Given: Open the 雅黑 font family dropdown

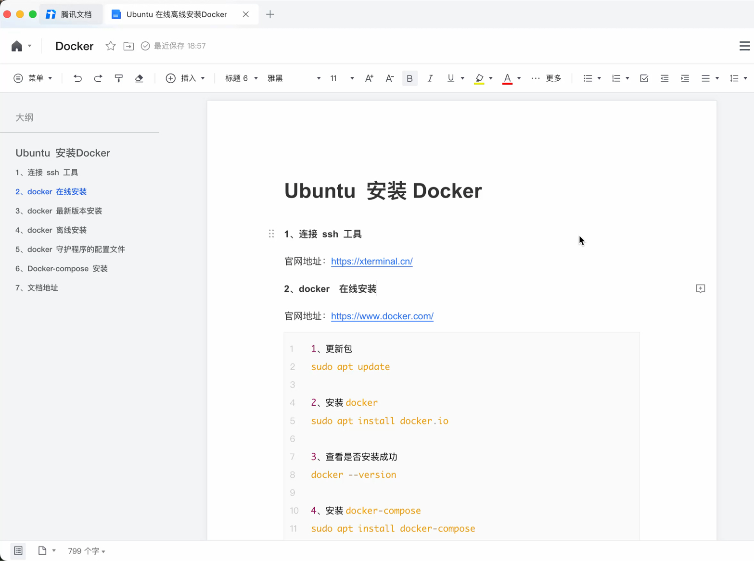Looking at the screenshot, I should [x=294, y=78].
